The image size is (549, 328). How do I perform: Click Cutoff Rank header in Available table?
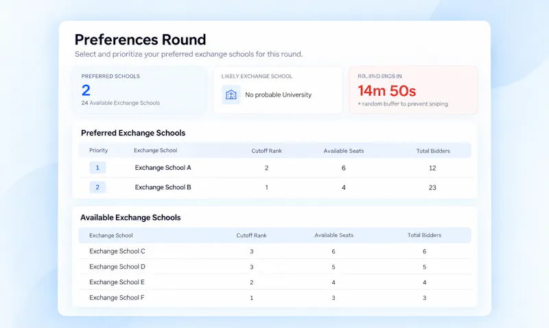[251, 236]
